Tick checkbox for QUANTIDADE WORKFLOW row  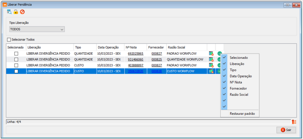tap(16, 60)
